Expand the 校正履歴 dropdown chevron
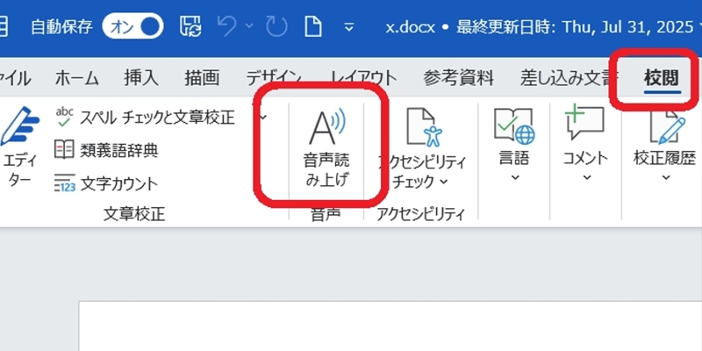Screen dimensions: 702x351 (666, 178)
